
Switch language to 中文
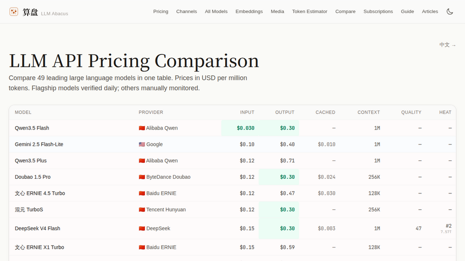pyautogui.click(x=448, y=44)
